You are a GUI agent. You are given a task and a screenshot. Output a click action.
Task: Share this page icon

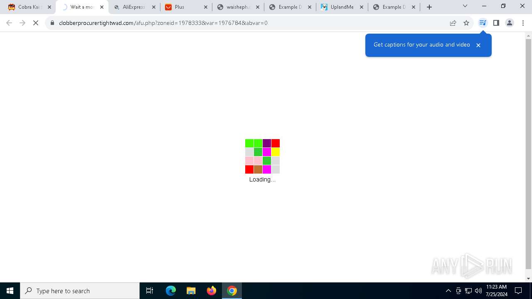click(x=453, y=23)
